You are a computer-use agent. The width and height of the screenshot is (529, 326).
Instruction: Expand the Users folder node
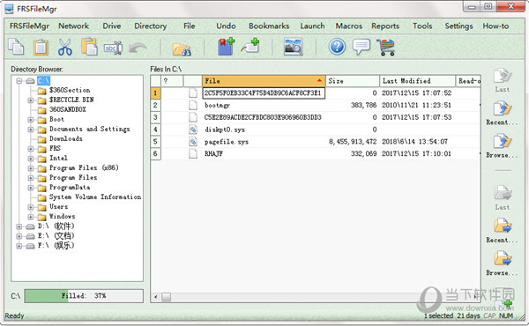pyautogui.click(x=31, y=207)
